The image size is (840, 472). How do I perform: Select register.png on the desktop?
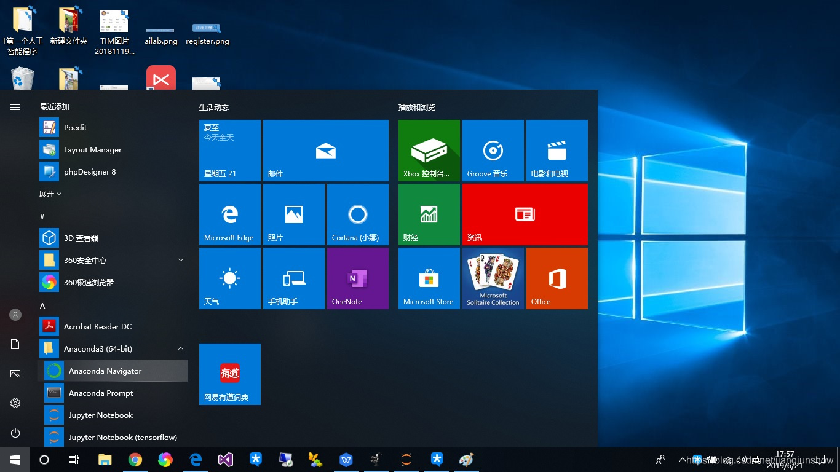pos(207,34)
